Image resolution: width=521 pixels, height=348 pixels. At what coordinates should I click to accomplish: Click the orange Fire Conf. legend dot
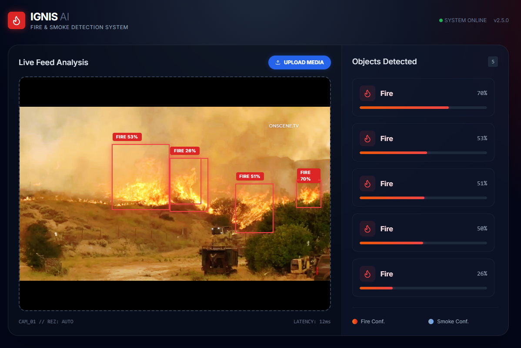pos(355,322)
